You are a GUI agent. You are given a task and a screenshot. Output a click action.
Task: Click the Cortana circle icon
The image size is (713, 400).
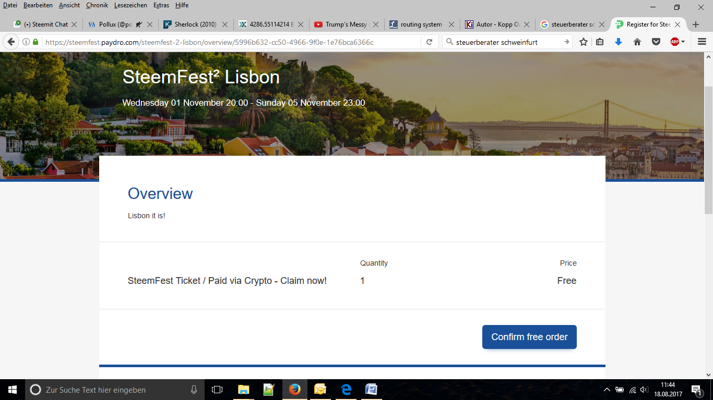coord(35,390)
